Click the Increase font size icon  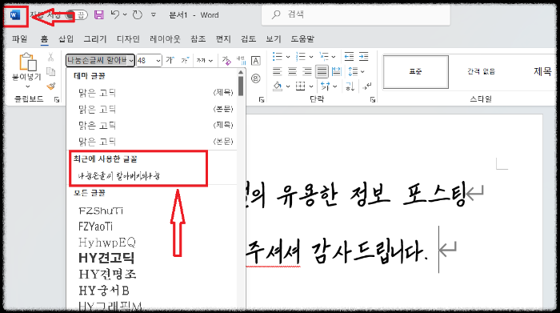pyautogui.click(x=170, y=60)
